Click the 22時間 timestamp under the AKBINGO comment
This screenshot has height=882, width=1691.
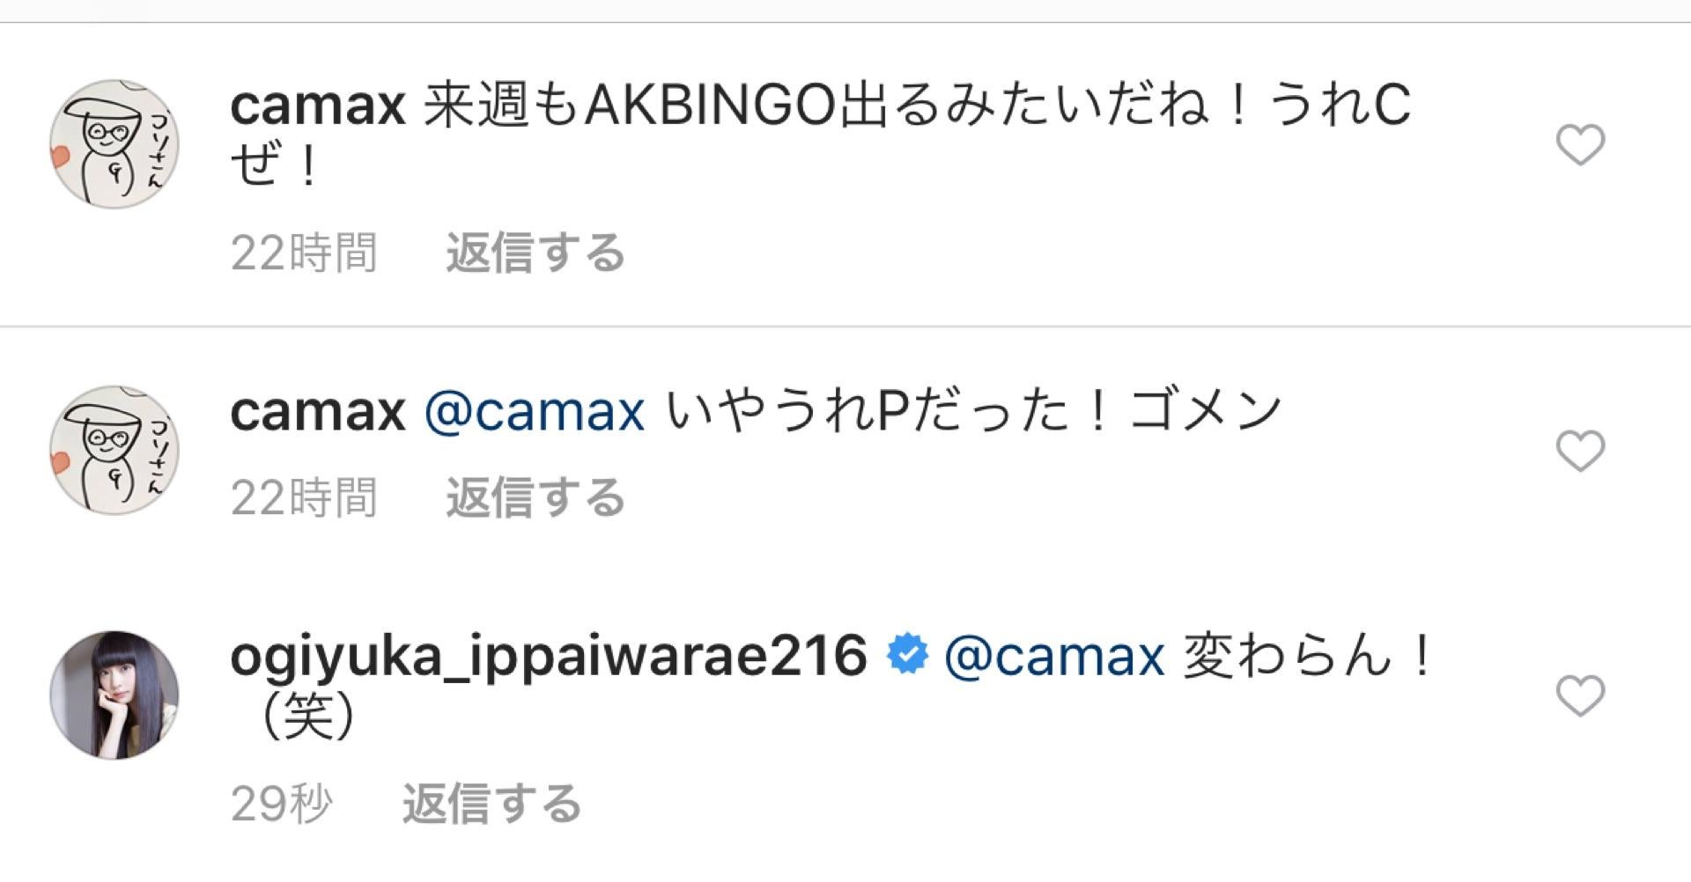point(304,254)
